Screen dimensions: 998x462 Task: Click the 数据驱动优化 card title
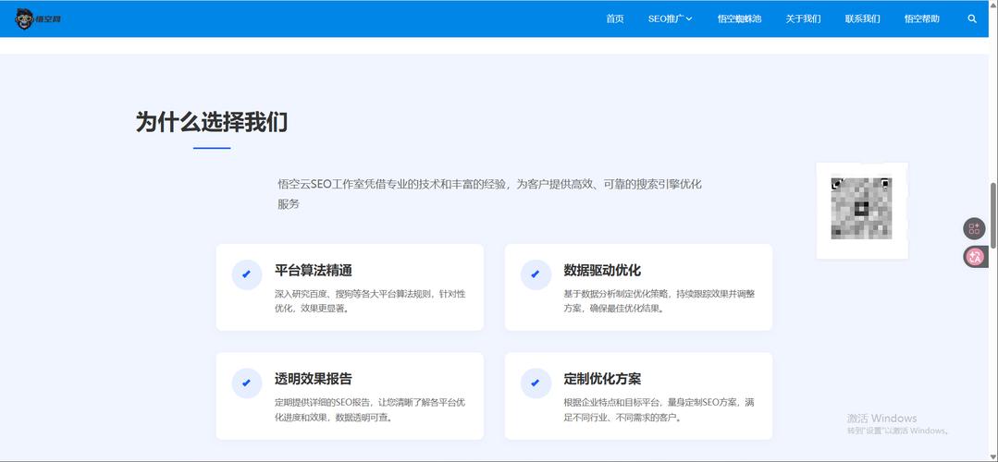pos(602,270)
